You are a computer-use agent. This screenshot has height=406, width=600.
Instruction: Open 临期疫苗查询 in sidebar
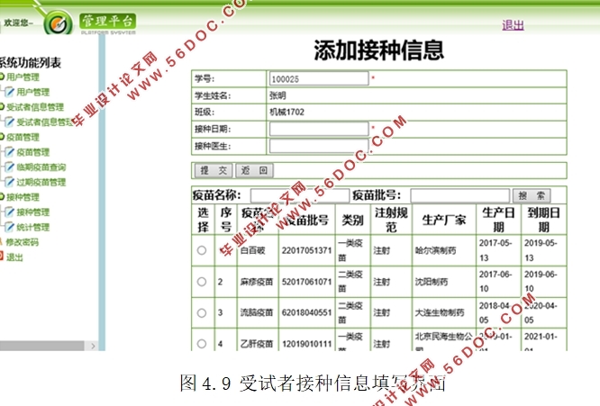41,167
